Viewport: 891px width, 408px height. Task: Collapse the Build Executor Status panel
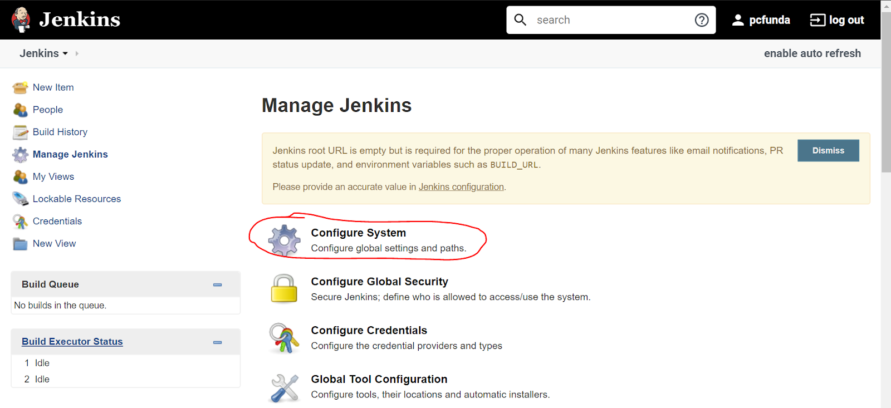217,342
